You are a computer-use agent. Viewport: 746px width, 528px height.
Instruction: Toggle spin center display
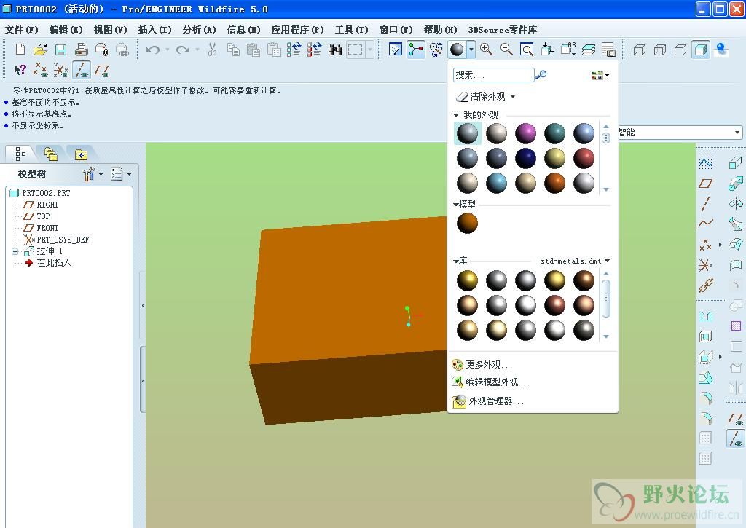(415, 49)
